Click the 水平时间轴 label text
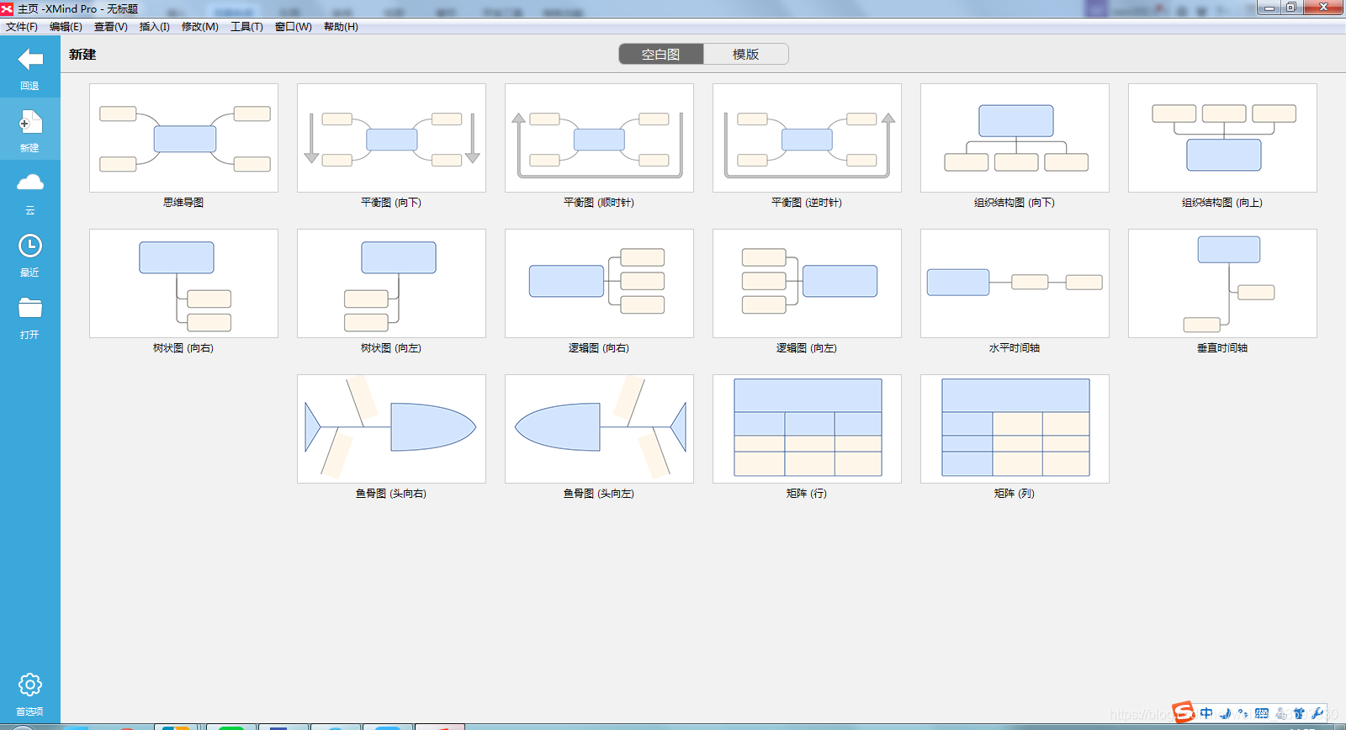The height and width of the screenshot is (730, 1346). pos(1015,348)
